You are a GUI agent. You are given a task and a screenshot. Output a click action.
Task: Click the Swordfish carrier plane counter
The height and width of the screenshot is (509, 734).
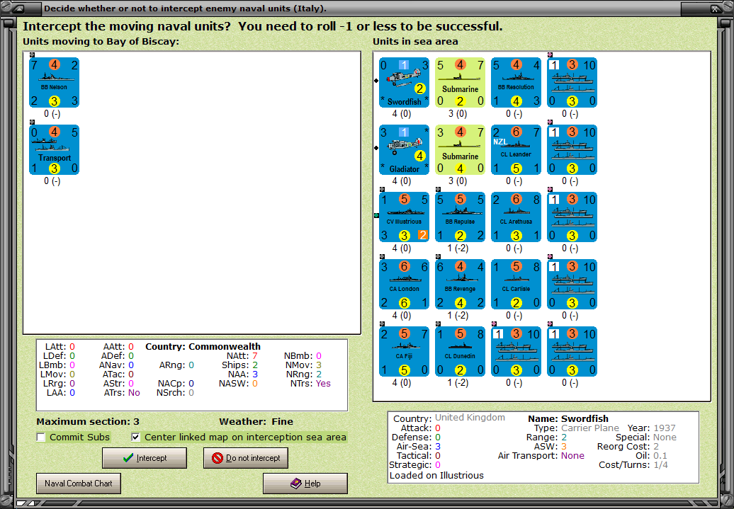click(x=404, y=82)
